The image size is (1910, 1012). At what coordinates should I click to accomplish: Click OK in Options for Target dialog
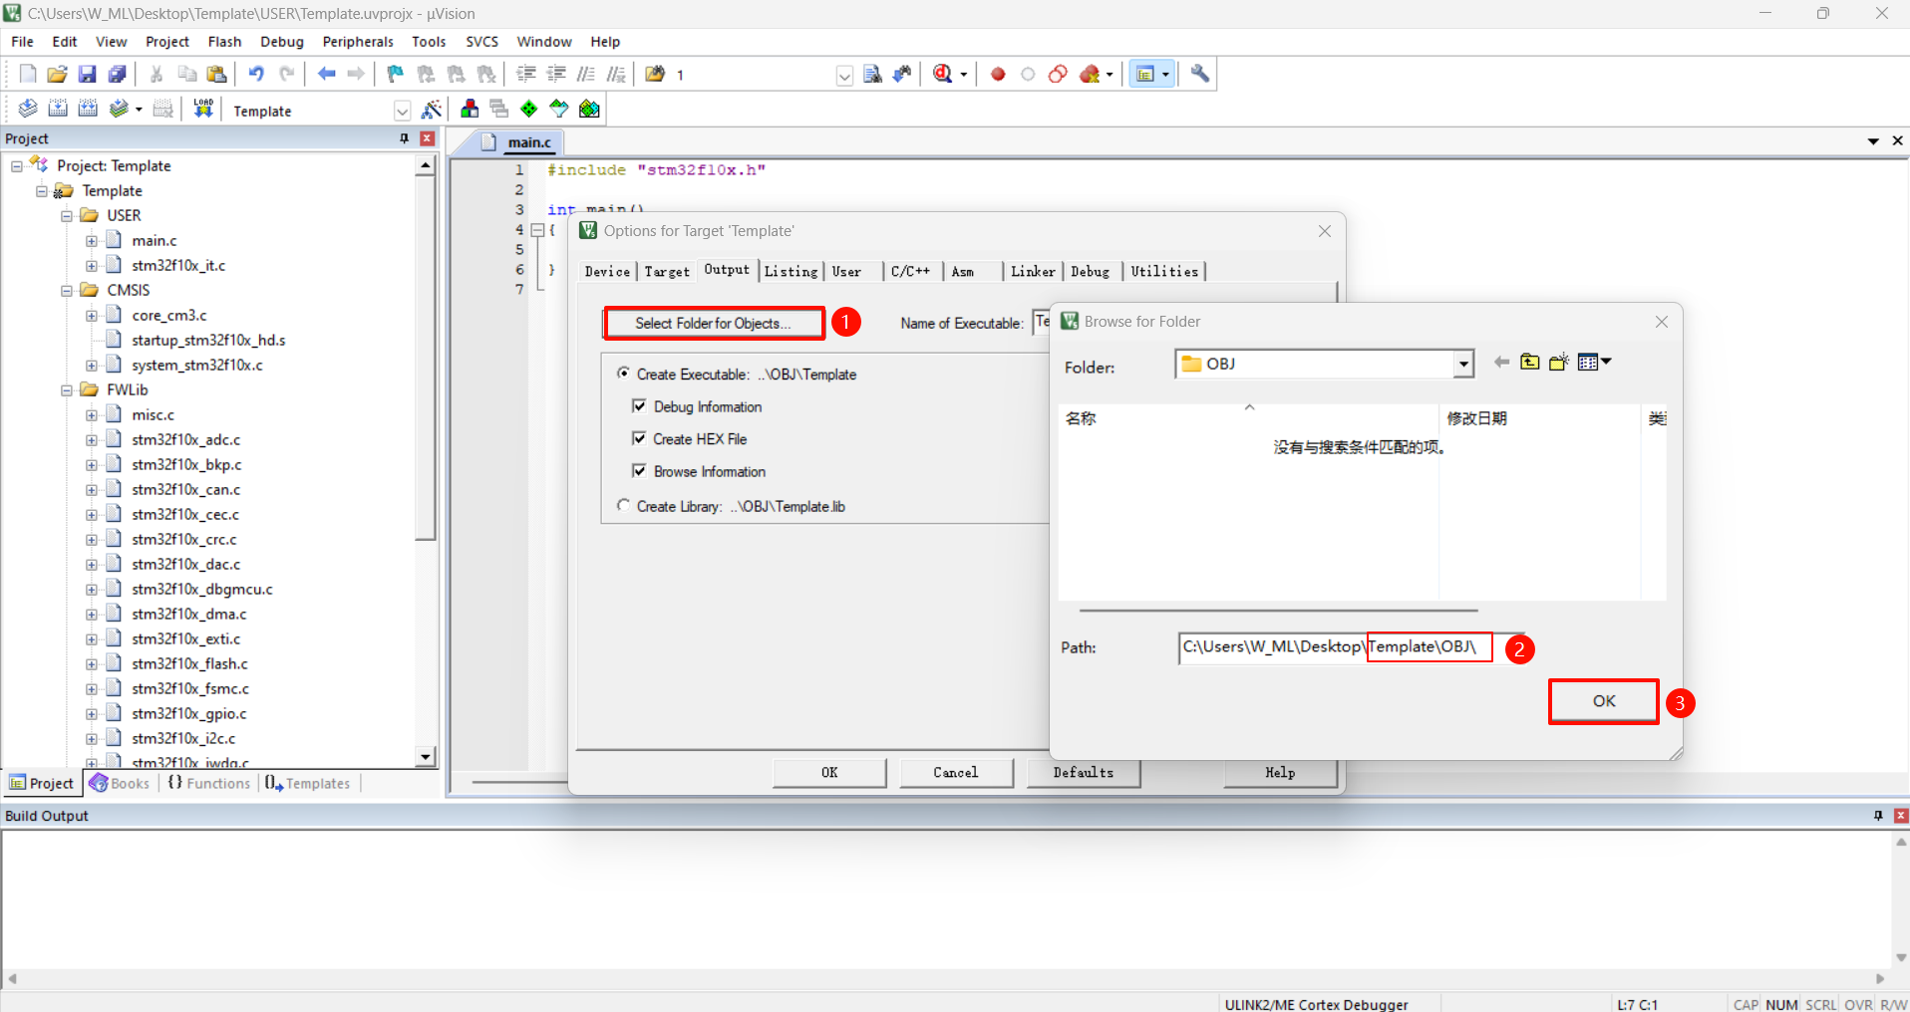pyautogui.click(x=829, y=772)
